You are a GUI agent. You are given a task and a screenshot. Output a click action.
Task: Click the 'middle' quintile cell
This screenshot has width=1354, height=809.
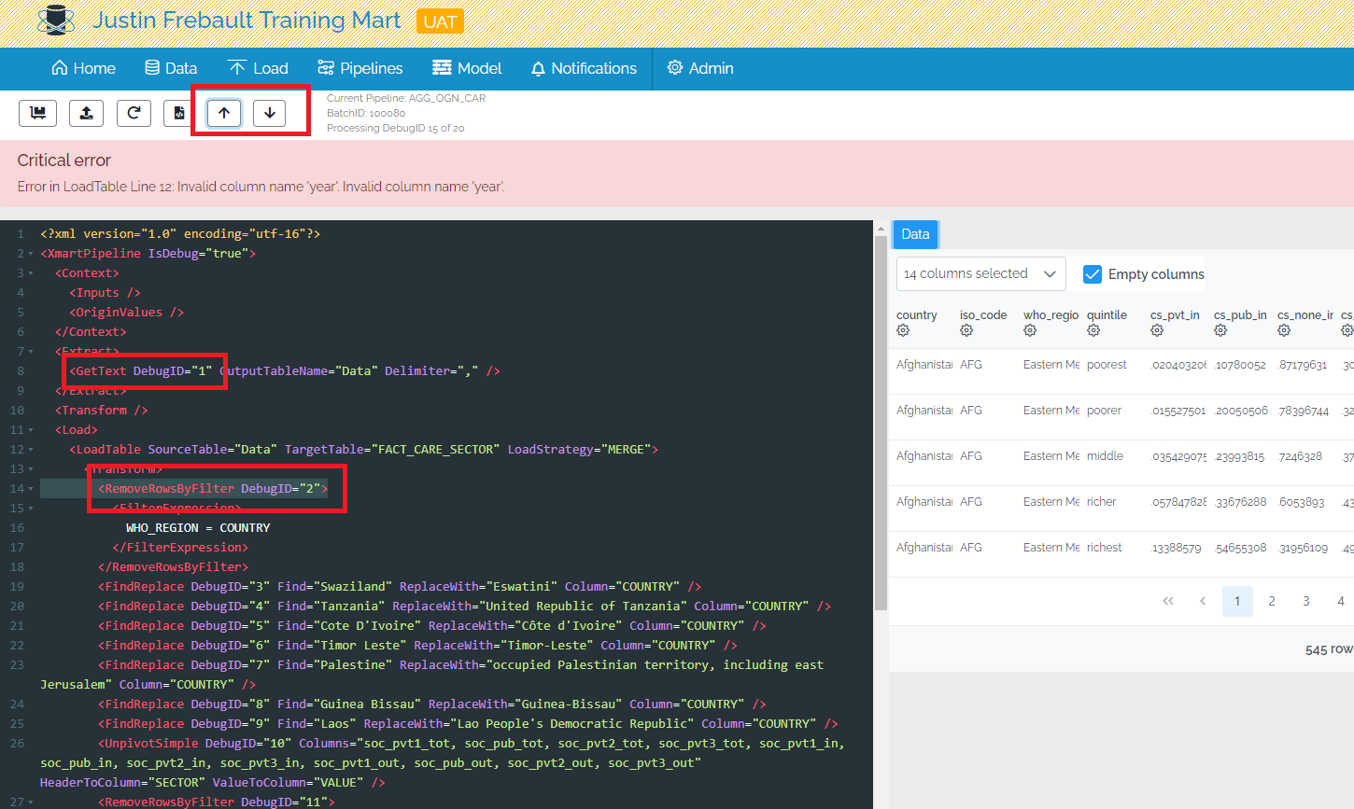(x=1105, y=456)
